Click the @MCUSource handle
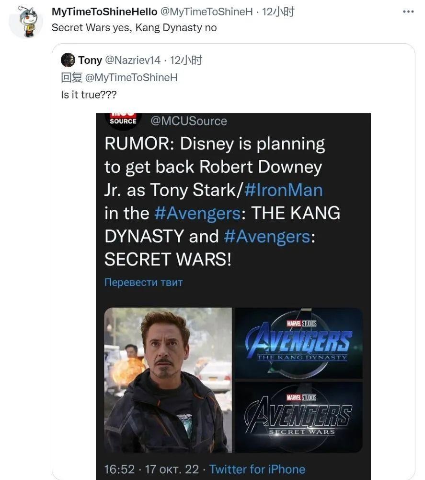This screenshot has height=480, width=425. point(189,121)
